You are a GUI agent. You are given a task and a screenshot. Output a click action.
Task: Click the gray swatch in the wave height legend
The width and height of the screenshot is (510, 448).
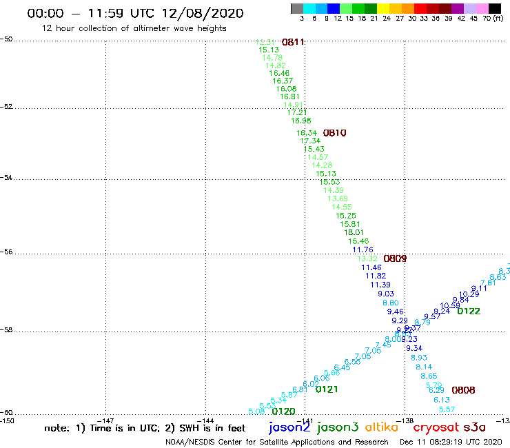coord(297,8)
